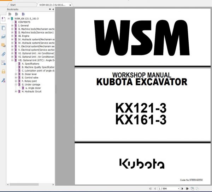This screenshot has height=192, width=212.
Task: Go to the previous page button
Action: click(x=155, y=188)
